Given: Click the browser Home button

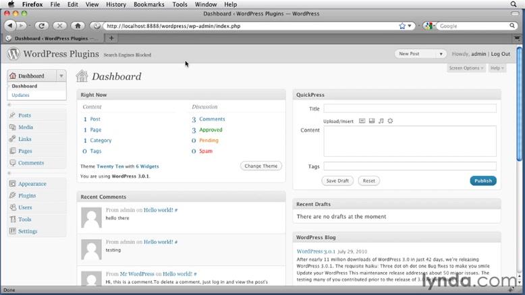Looking at the screenshot, I should [78, 26].
